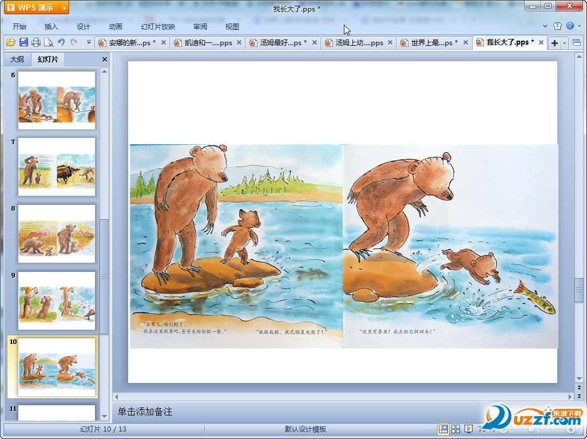587x439 pixels.
Task: Click the zoom slider handle
Action: pyautogui.click(x=531, y=430)
